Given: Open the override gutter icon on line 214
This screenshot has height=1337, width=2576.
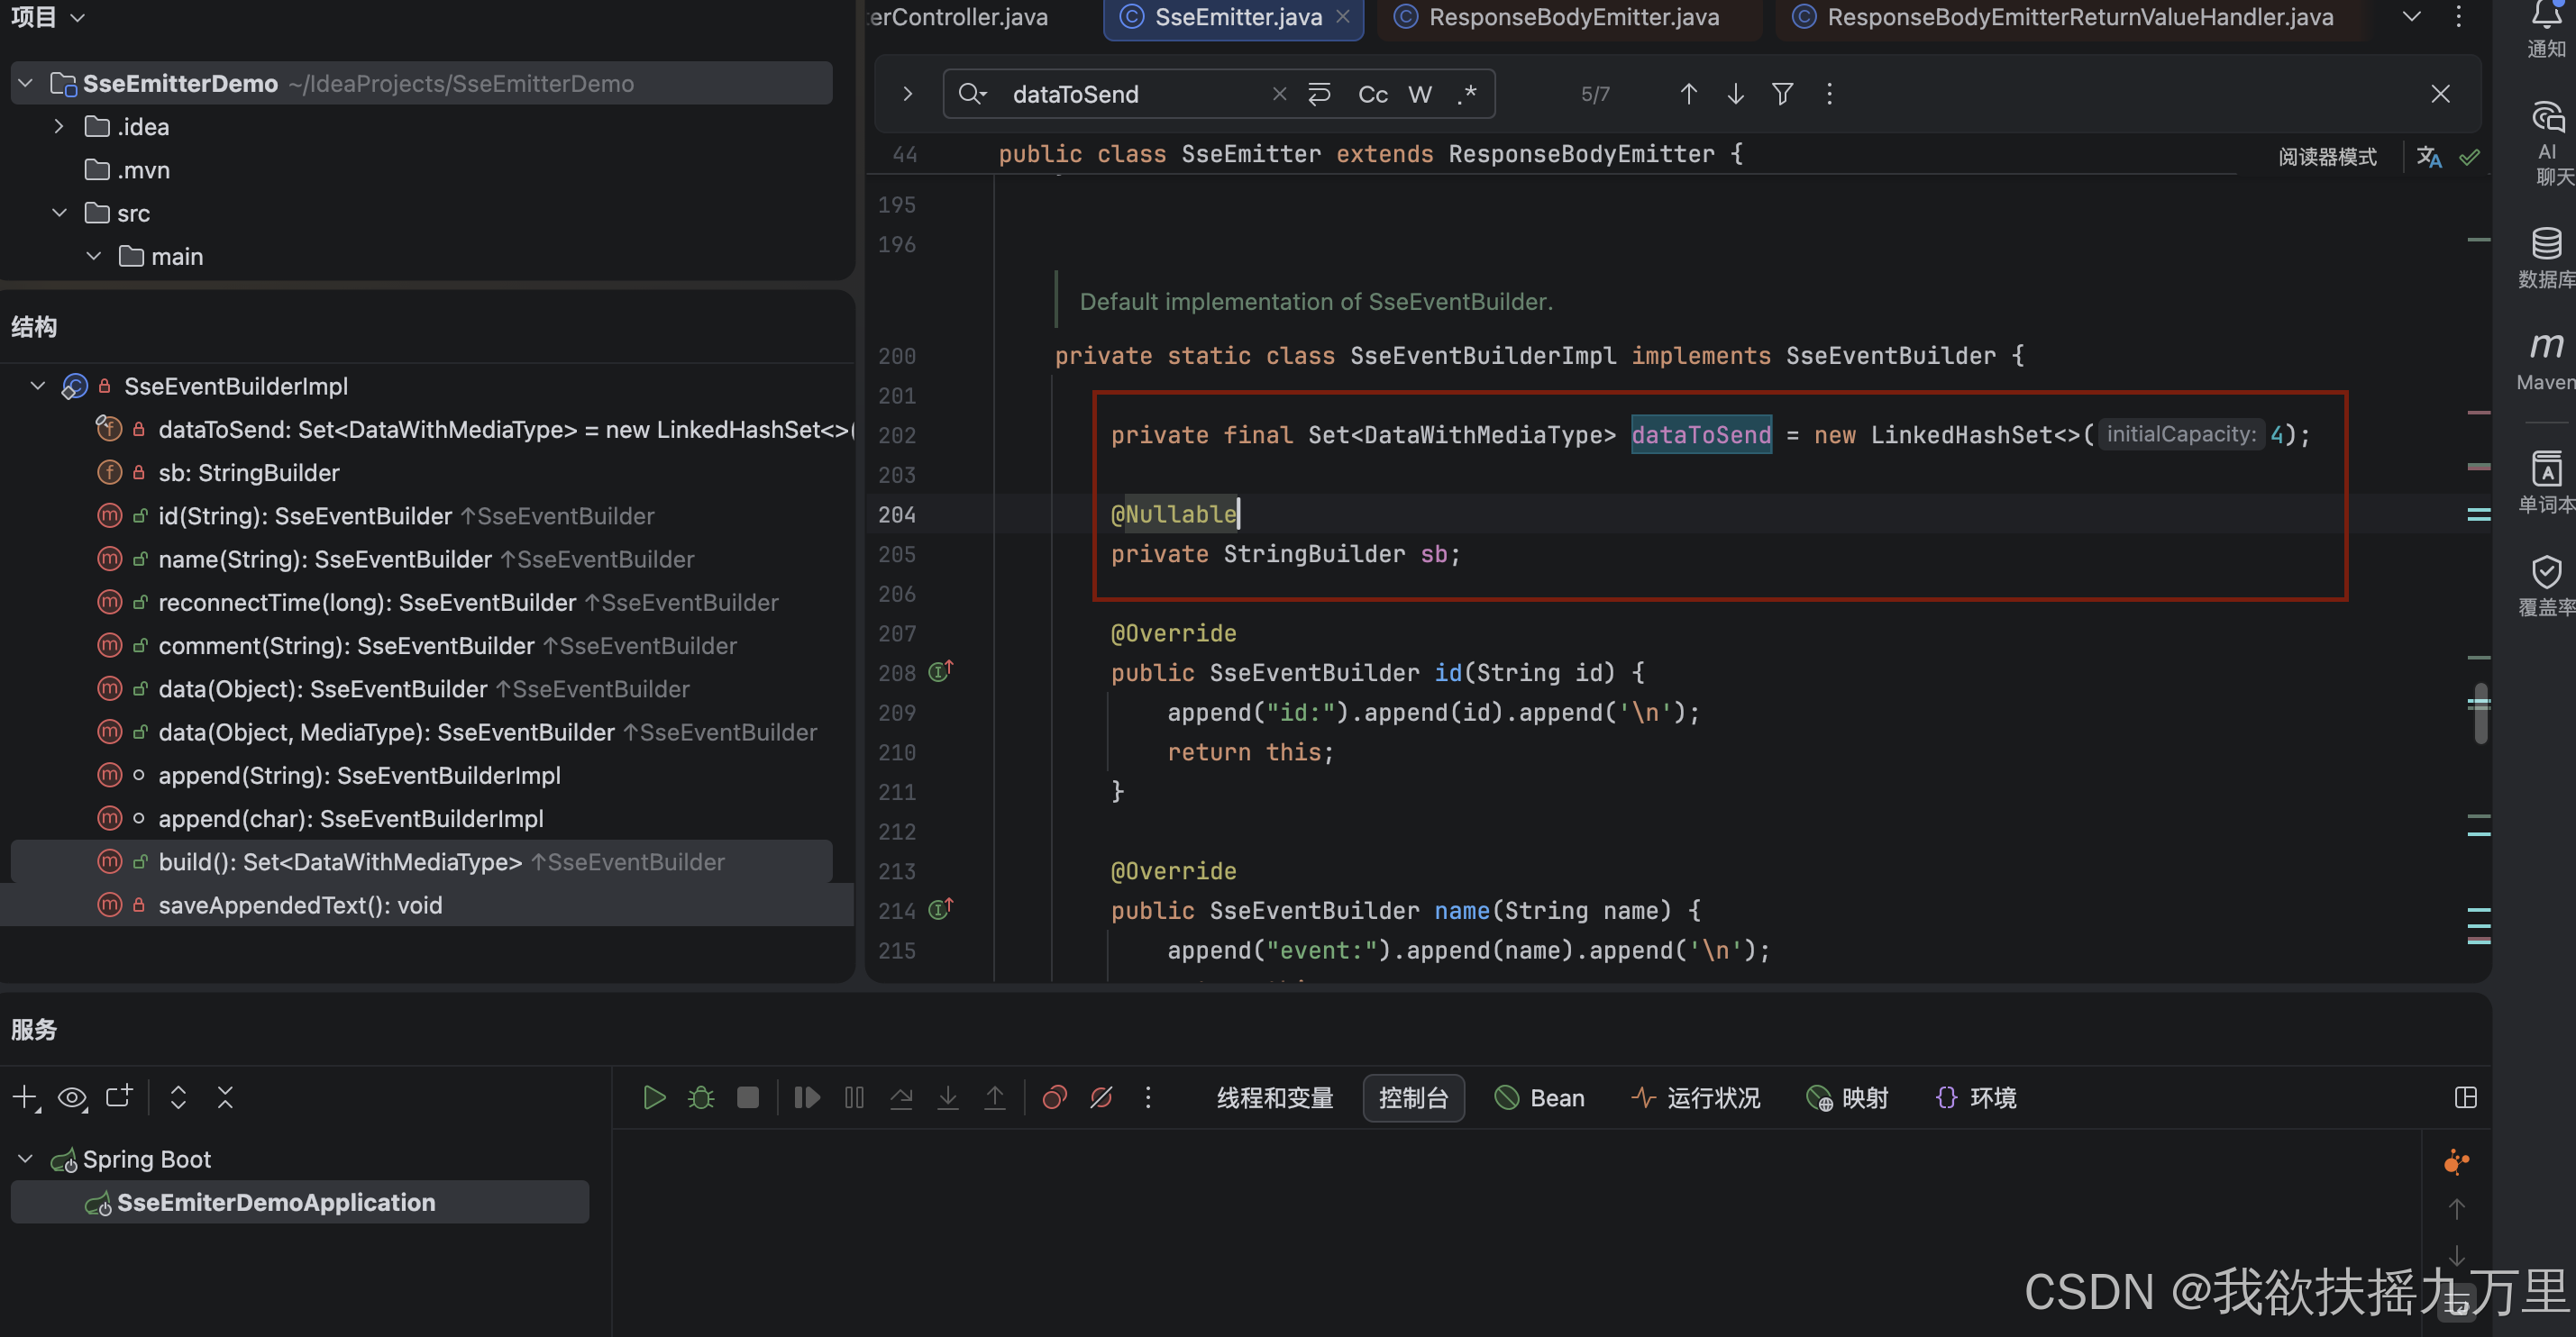Looking at the screenshot, I should pos(941,909).
